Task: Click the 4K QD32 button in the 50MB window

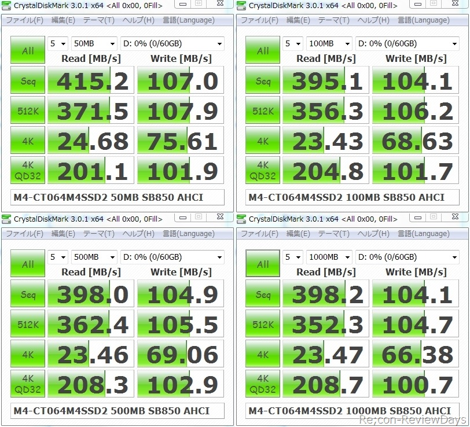Action: (28, 170)
